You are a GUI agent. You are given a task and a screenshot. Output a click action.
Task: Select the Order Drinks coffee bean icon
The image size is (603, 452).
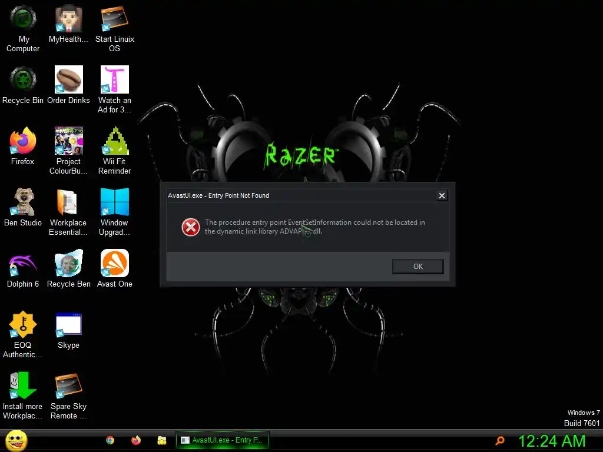68,79
